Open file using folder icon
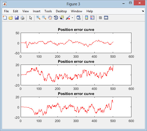Image resolution: width=147 pixels, height=131 pixels. [11, 18]
